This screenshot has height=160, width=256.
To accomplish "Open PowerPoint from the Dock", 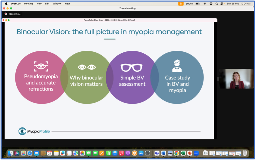I will click(x=189, y=153).
